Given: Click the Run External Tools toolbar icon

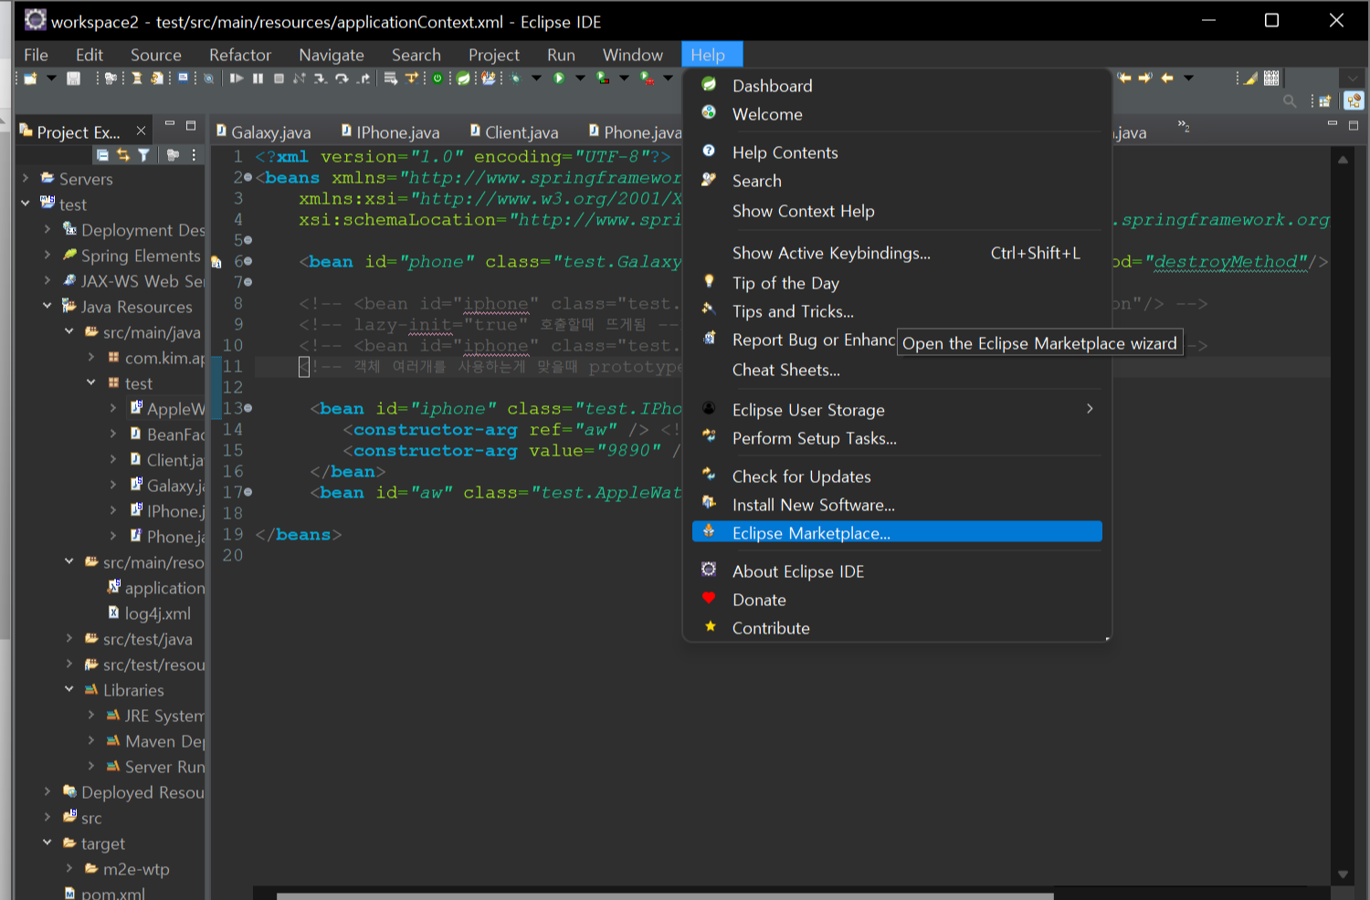Looking at the screenshot, I should tap(647, 78).
